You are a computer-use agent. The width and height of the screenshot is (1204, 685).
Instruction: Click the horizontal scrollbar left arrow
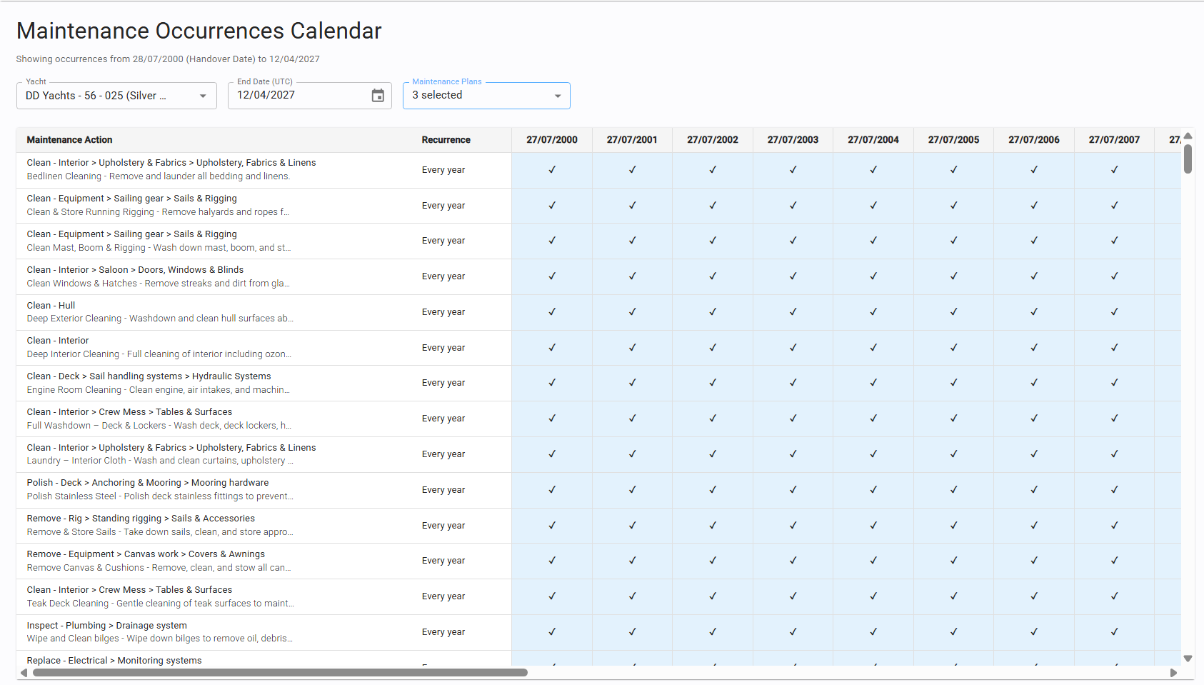click(x=24, y=673)
